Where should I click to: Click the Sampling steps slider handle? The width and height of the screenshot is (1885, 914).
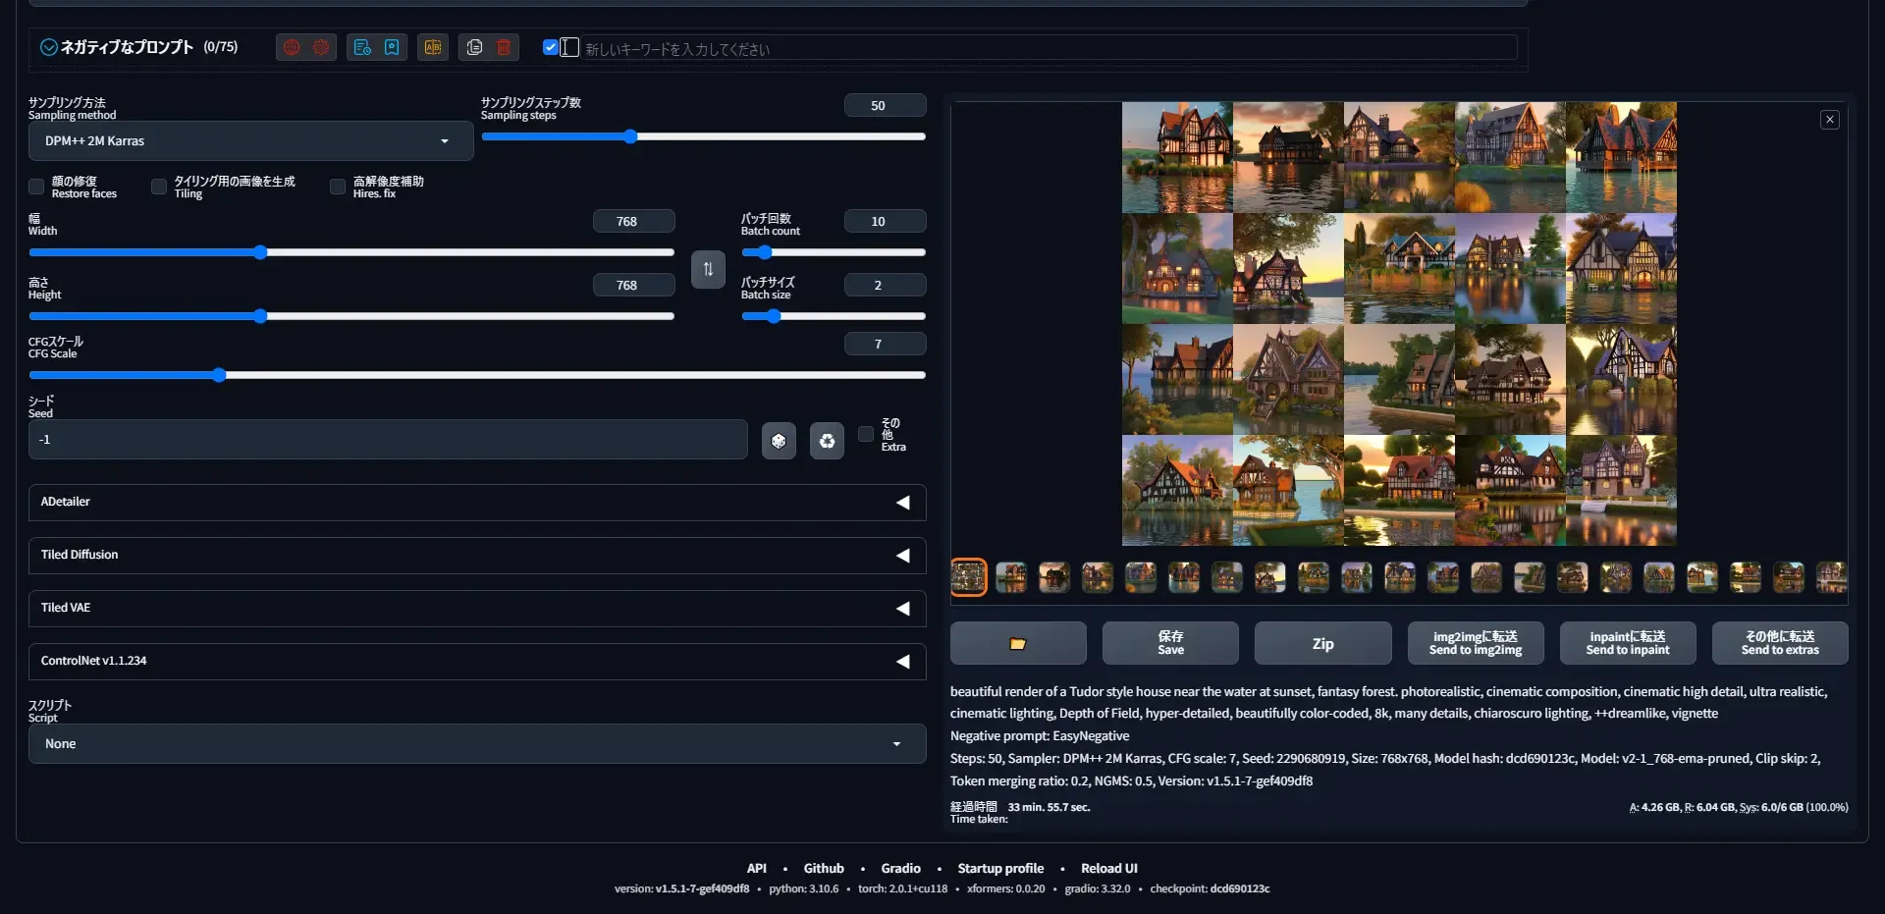pyautogui.click(x=630, y=136)
